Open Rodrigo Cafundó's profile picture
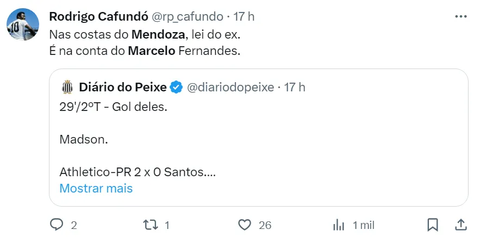 pyautogui.click(x=23, y=24)
